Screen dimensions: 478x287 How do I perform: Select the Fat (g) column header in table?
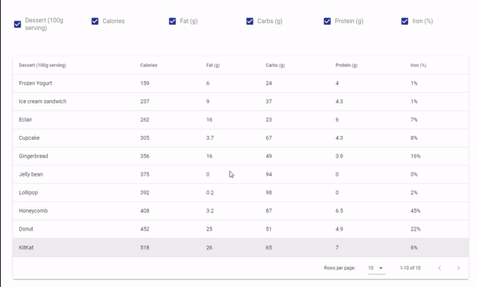coord(213,65)
